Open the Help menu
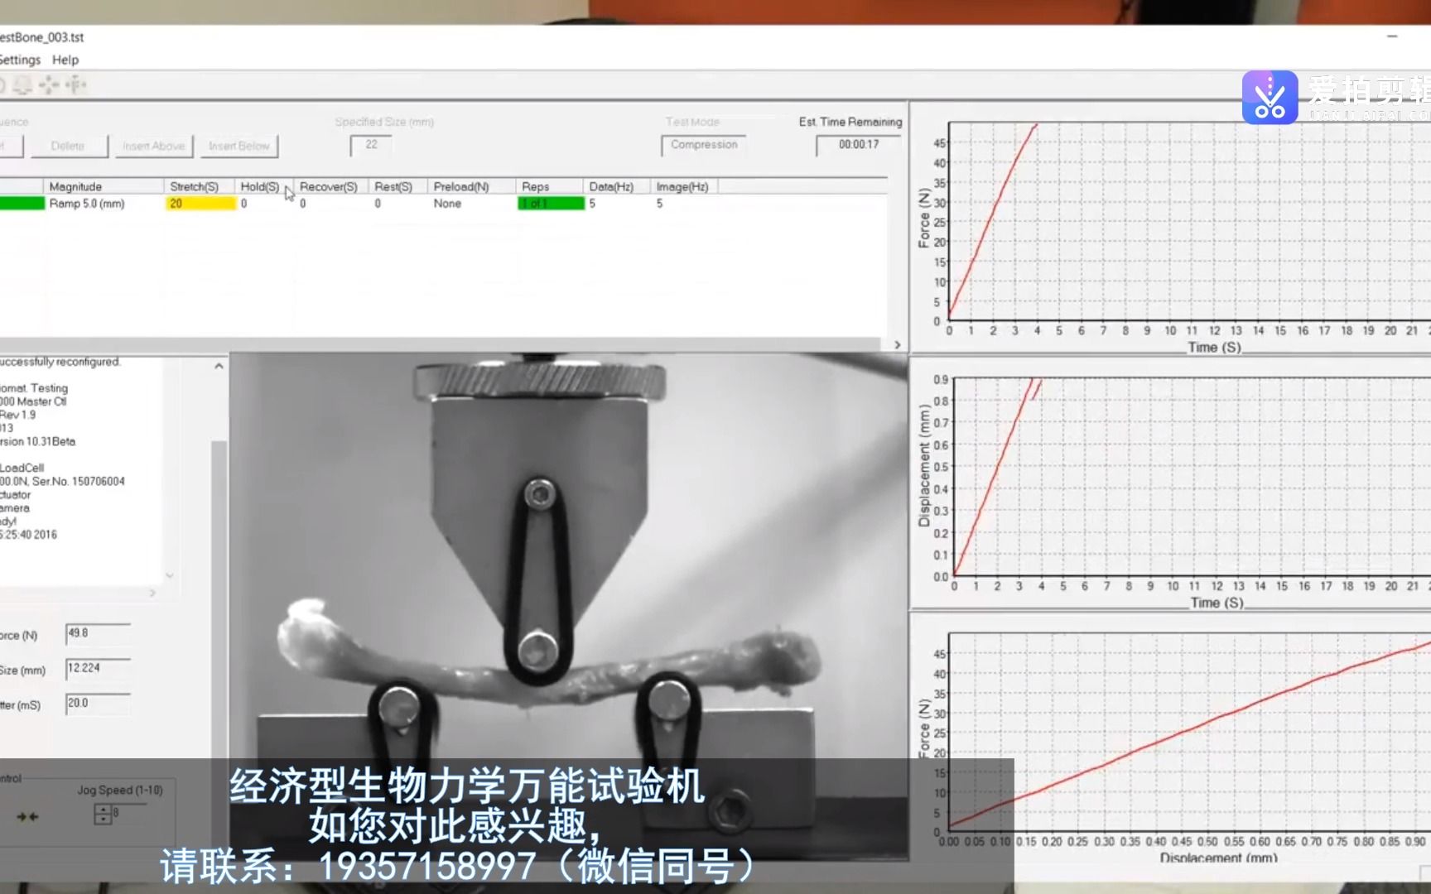This screenshot has height=894, width=1431. coord(65,60)
